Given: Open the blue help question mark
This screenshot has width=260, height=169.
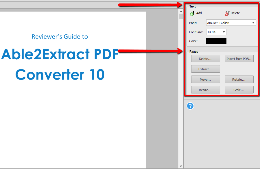Looking at the screenshot, I should point(190,106).
